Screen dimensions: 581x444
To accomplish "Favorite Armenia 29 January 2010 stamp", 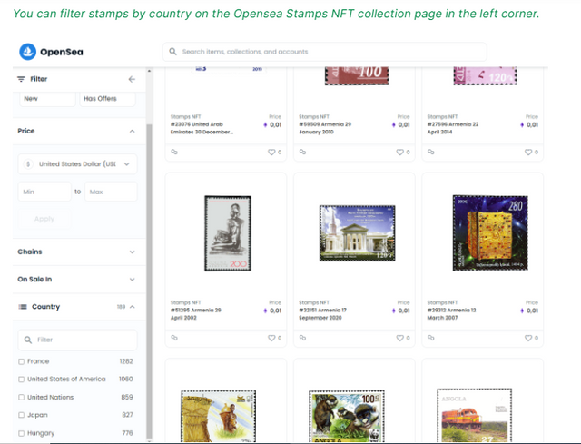I will click(x=399, y=152).
